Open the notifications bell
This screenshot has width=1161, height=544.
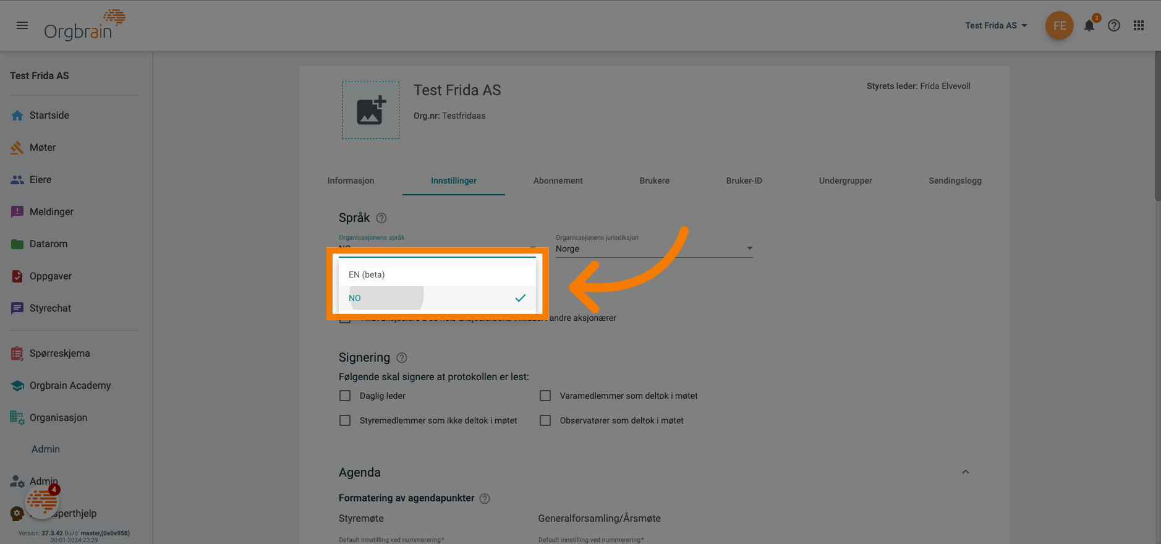tap(1089, 26)
